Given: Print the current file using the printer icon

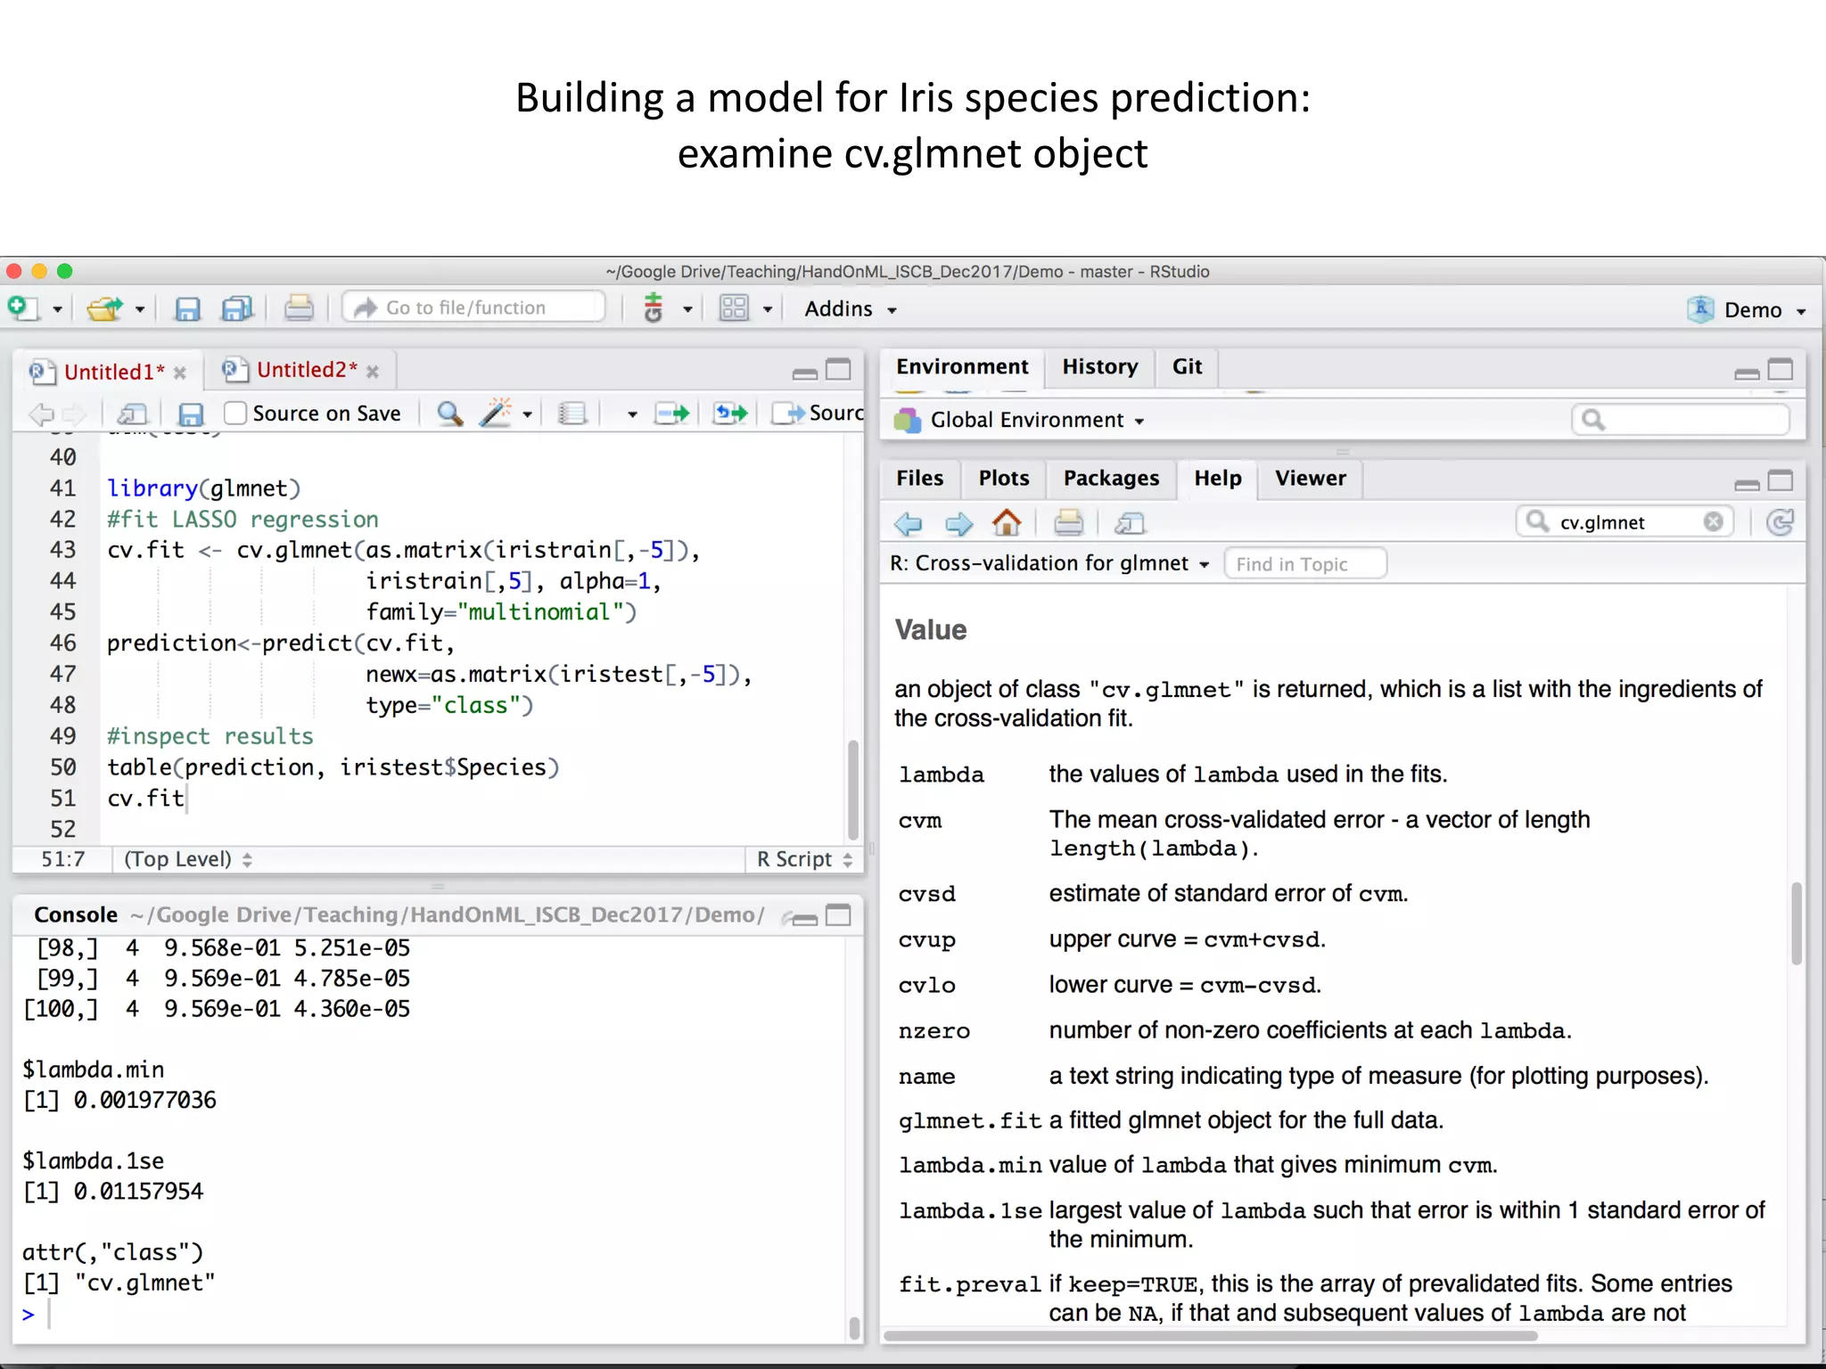Looking at the screenshot, I should pyautogui.click(x=299, y=308).
